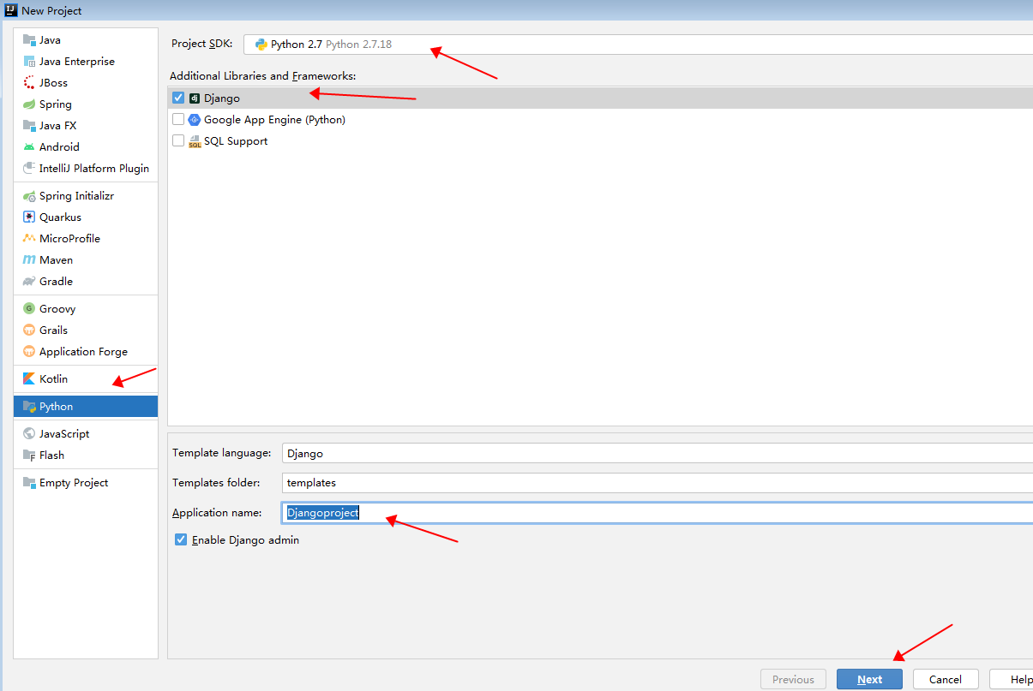Open the Project SDK dropdown
This screenshot has width=1033, height=691.
pos(638,45)
